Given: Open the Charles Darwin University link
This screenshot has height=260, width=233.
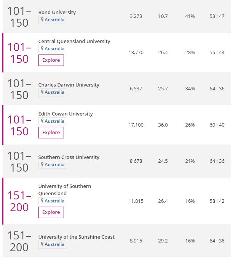Looking at the screenshot, I should pyautogui.click(x=69, y=85).
